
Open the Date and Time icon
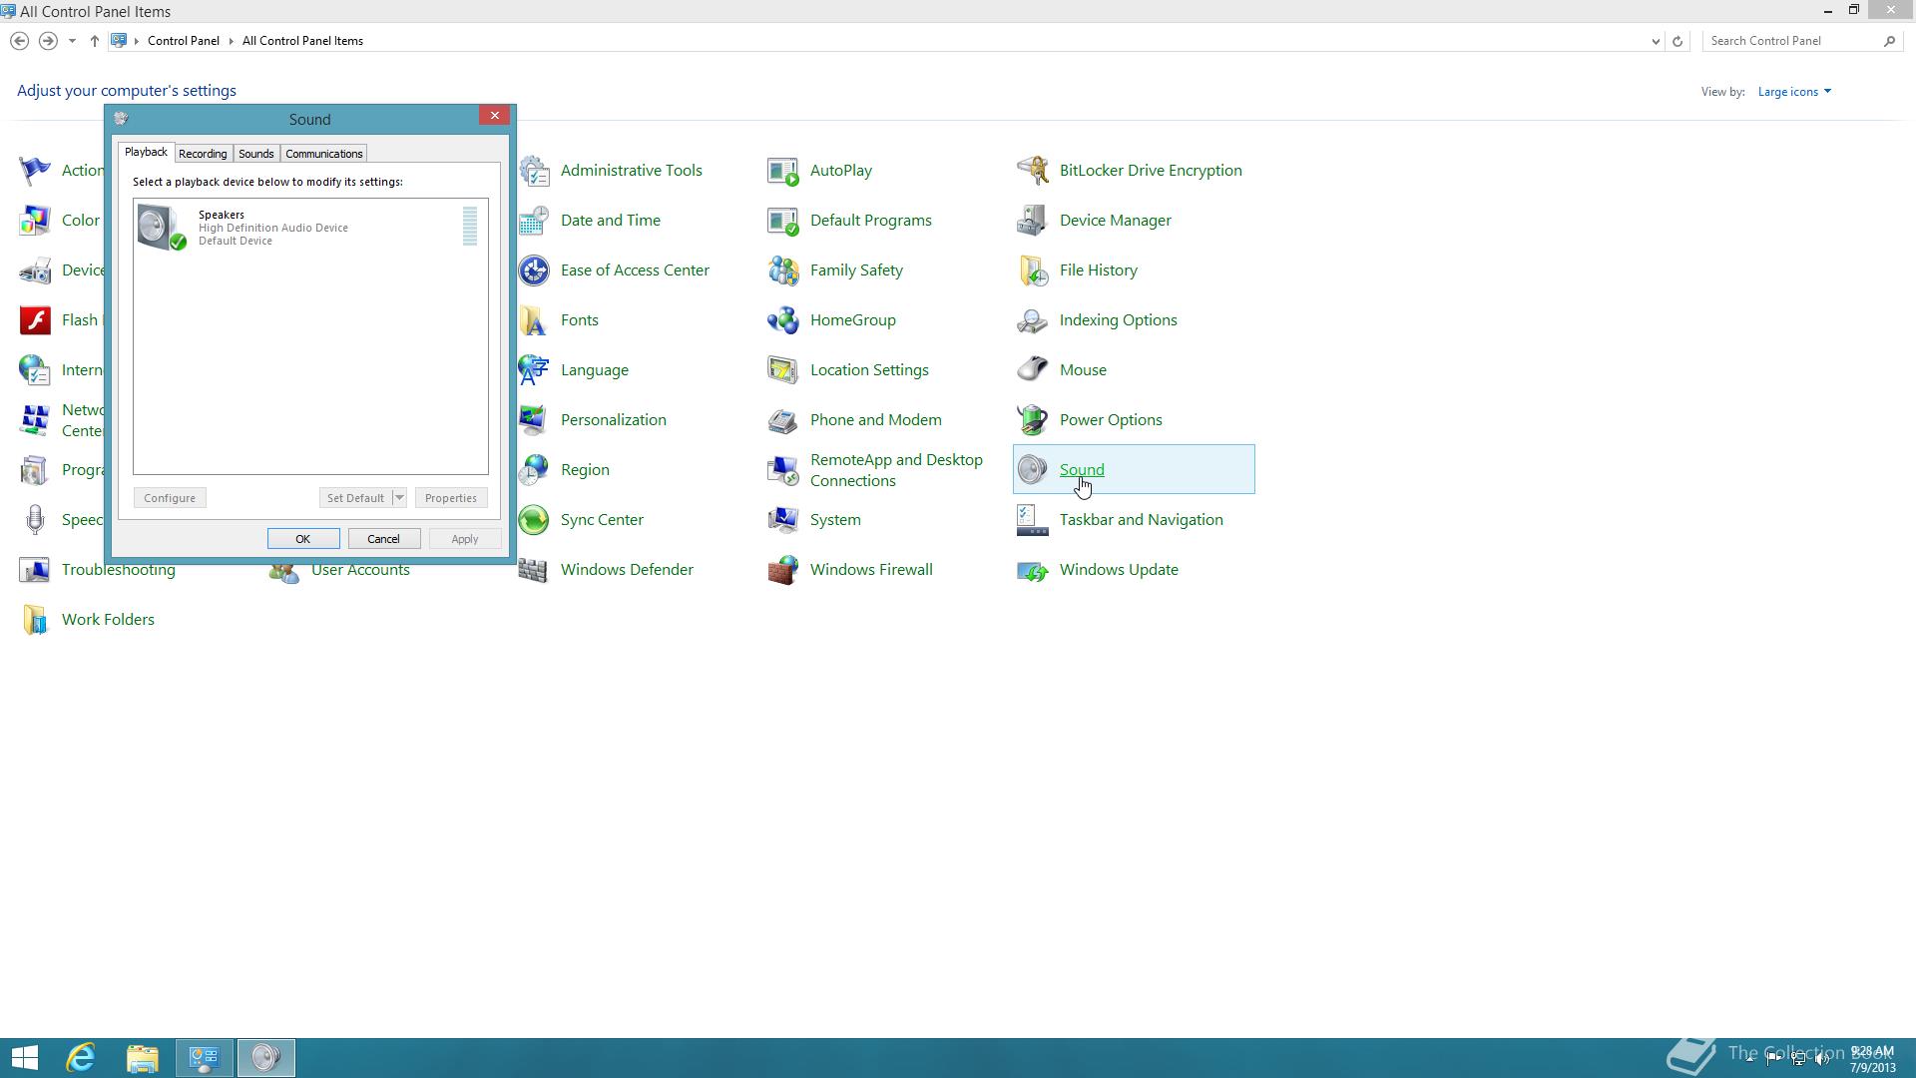coord(534,221)
